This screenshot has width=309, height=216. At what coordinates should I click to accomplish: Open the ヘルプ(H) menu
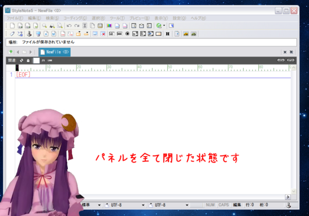198,18
